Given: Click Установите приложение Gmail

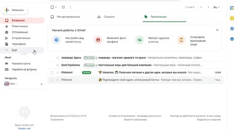Looking at the screenshot, I should pyautogui.click(x=198, y=41).
